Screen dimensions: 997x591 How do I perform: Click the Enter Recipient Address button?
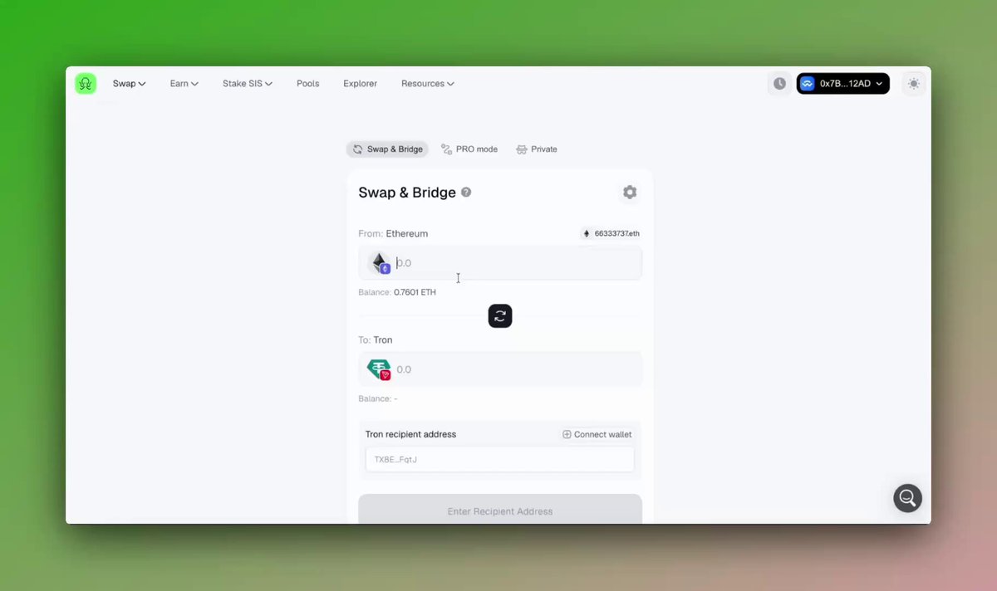[x=500, y=510]
